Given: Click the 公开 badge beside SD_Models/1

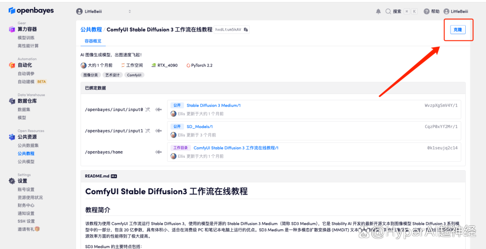Looking at the screenshot, I should coord(177,127).
